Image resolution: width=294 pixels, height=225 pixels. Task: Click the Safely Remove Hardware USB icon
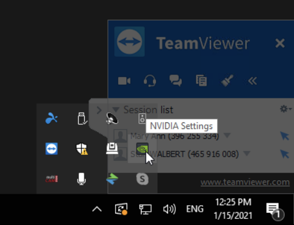point(82,118)
